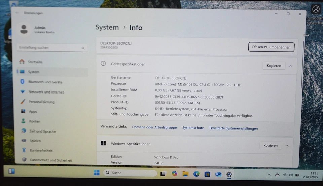Maximize the Einstellungen window

click(288, 14)
